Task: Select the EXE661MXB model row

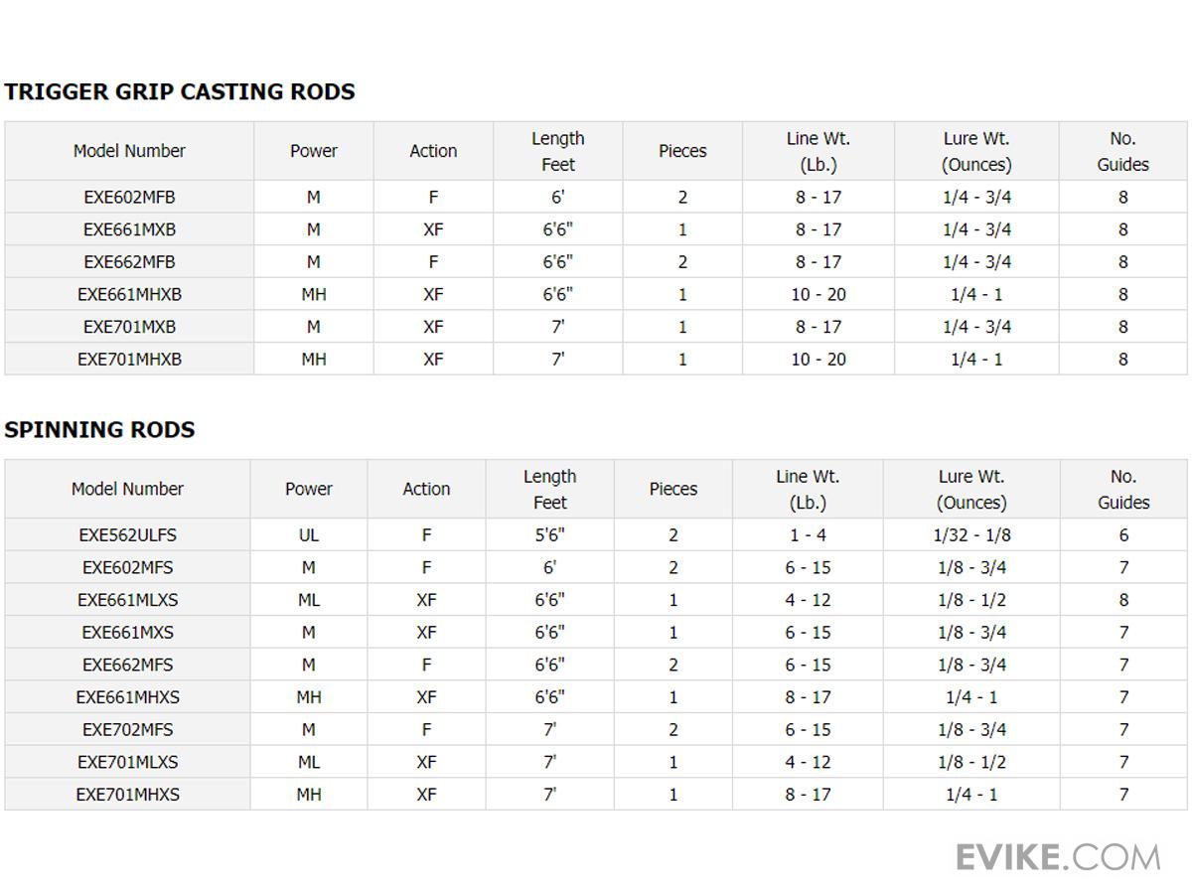Action: click(x=129, y=229)
